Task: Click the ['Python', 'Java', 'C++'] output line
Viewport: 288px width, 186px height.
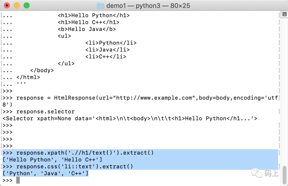Action: tap(46, 173)
